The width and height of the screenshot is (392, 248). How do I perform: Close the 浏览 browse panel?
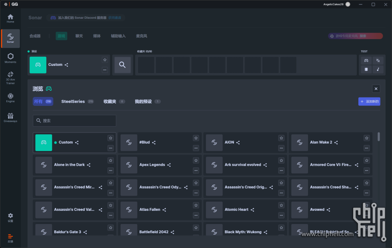click(376, 89)
